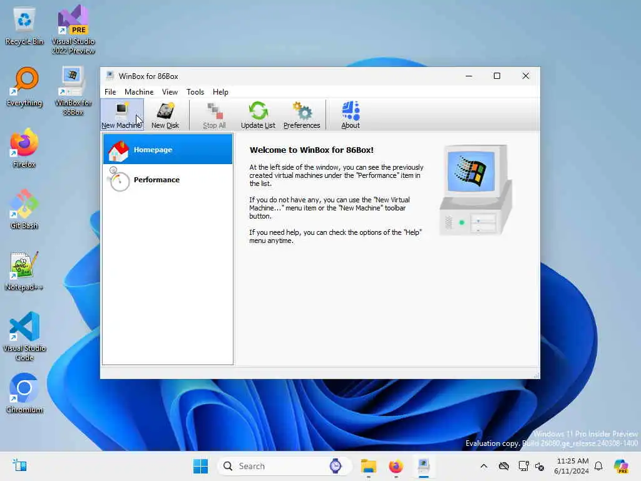Click the retro computer illustration
Screen dimensions: 641x481
pos(476,190)
